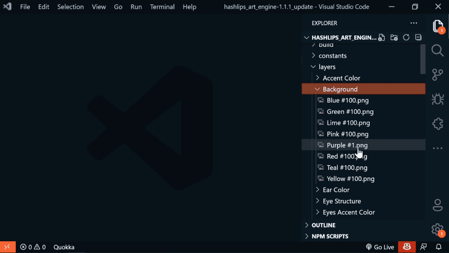Click Go Live in the status bar

tap(380, 247)
